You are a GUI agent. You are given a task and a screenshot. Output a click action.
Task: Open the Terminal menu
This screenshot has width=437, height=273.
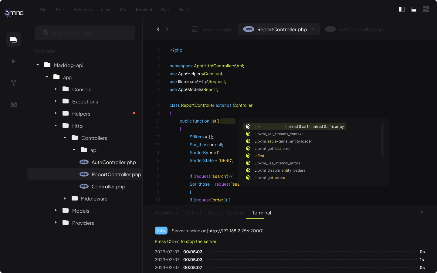pos(144,10)
